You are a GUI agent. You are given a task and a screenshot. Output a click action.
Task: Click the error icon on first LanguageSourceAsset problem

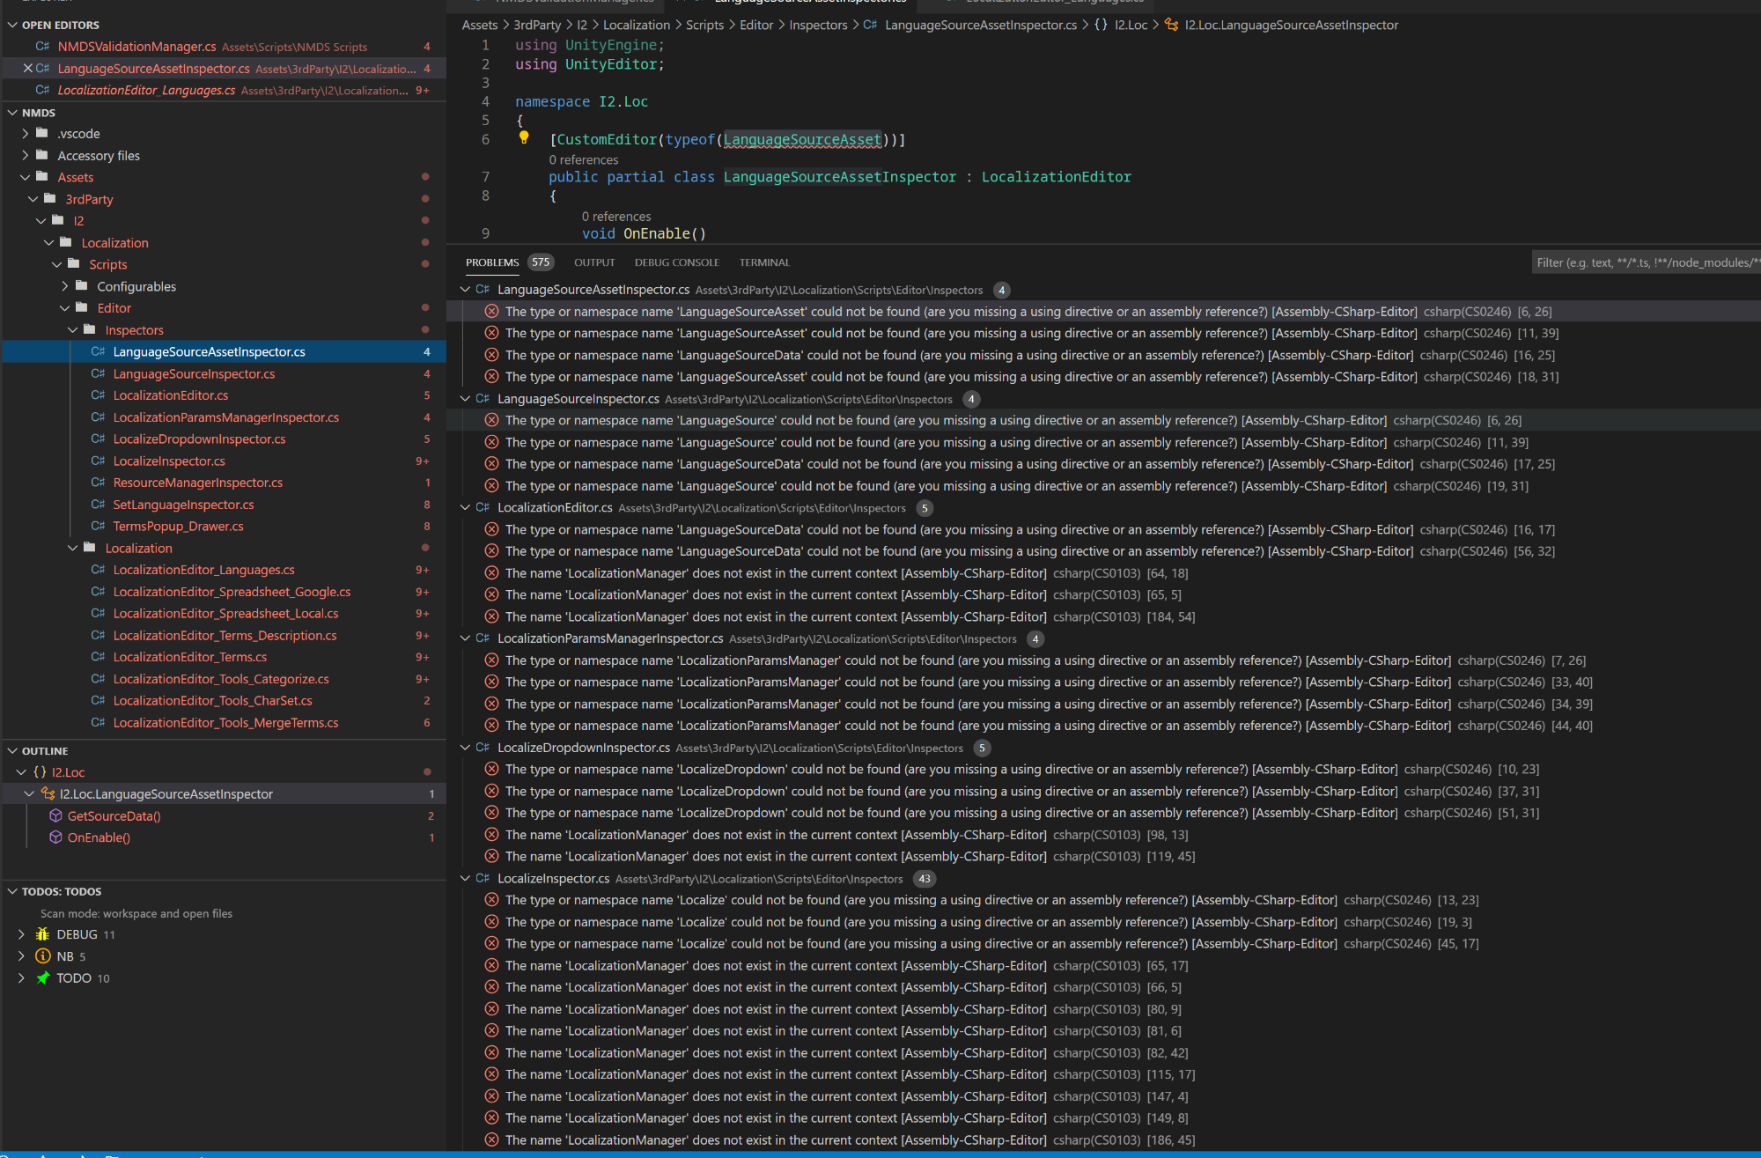pos(491,312)
